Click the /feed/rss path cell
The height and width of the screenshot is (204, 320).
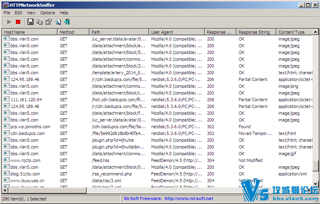[101, 160]
